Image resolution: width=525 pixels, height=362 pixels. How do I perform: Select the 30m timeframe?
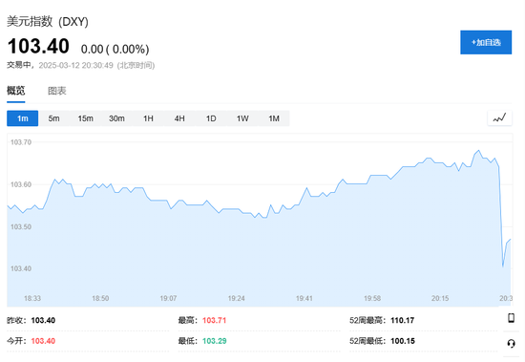point(116,118)
